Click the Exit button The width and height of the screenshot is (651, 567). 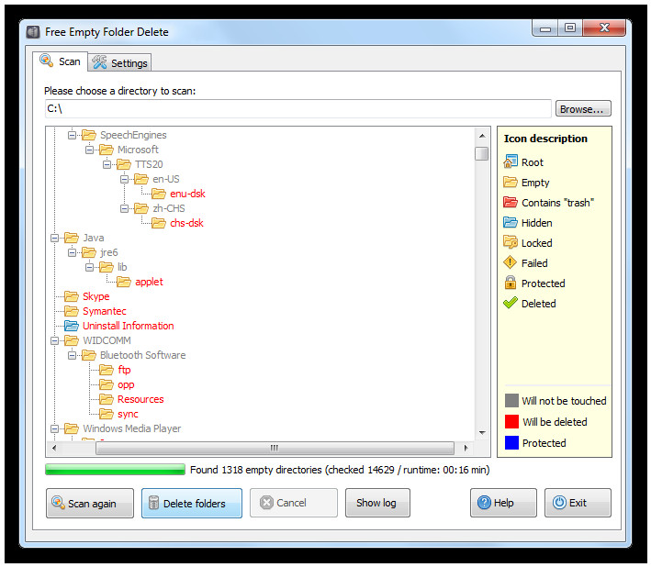(x=578, y=503)
